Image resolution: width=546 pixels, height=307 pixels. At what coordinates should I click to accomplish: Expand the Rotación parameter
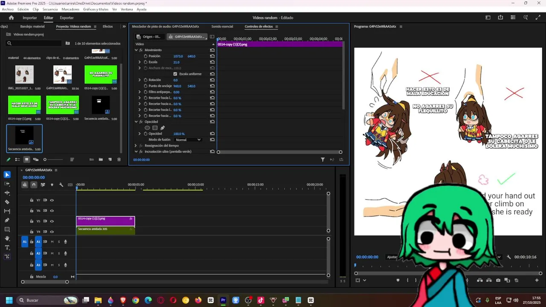[139, 80]
